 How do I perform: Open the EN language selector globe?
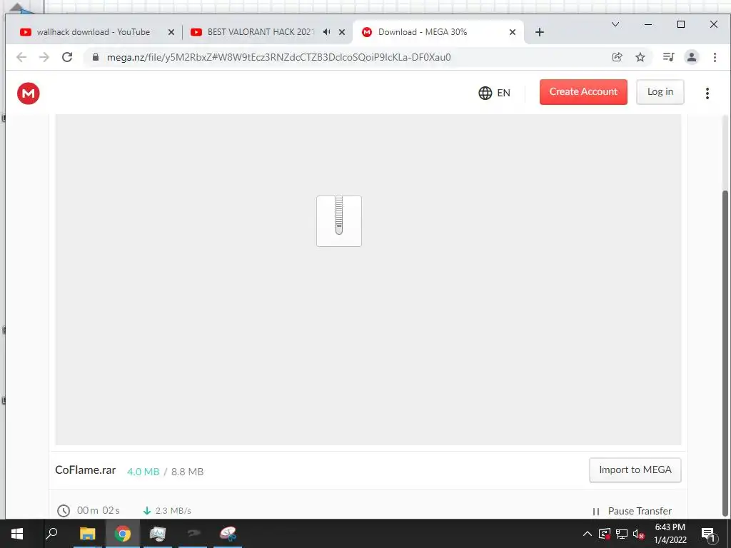[485, 93]
